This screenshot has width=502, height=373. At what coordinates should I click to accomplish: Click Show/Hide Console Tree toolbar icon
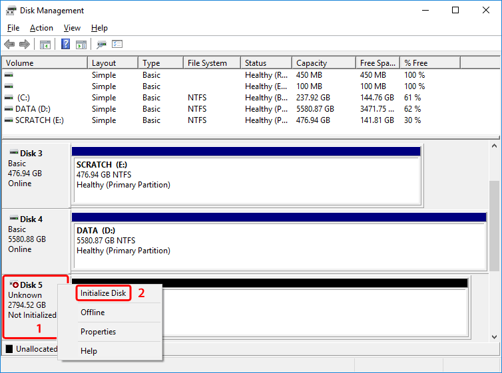pyautogui.click(x=45, y=45)
